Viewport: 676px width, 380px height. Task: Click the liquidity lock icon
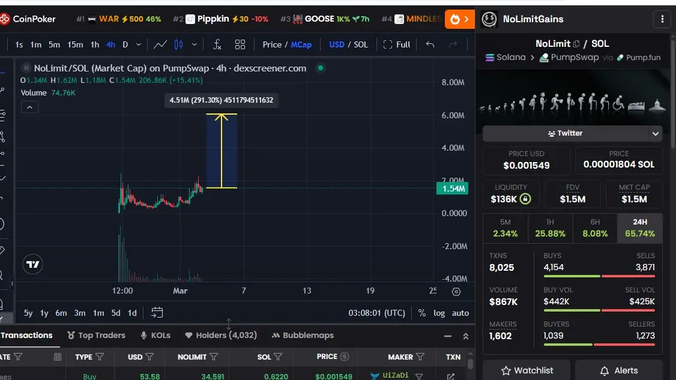tap(525, 199)
